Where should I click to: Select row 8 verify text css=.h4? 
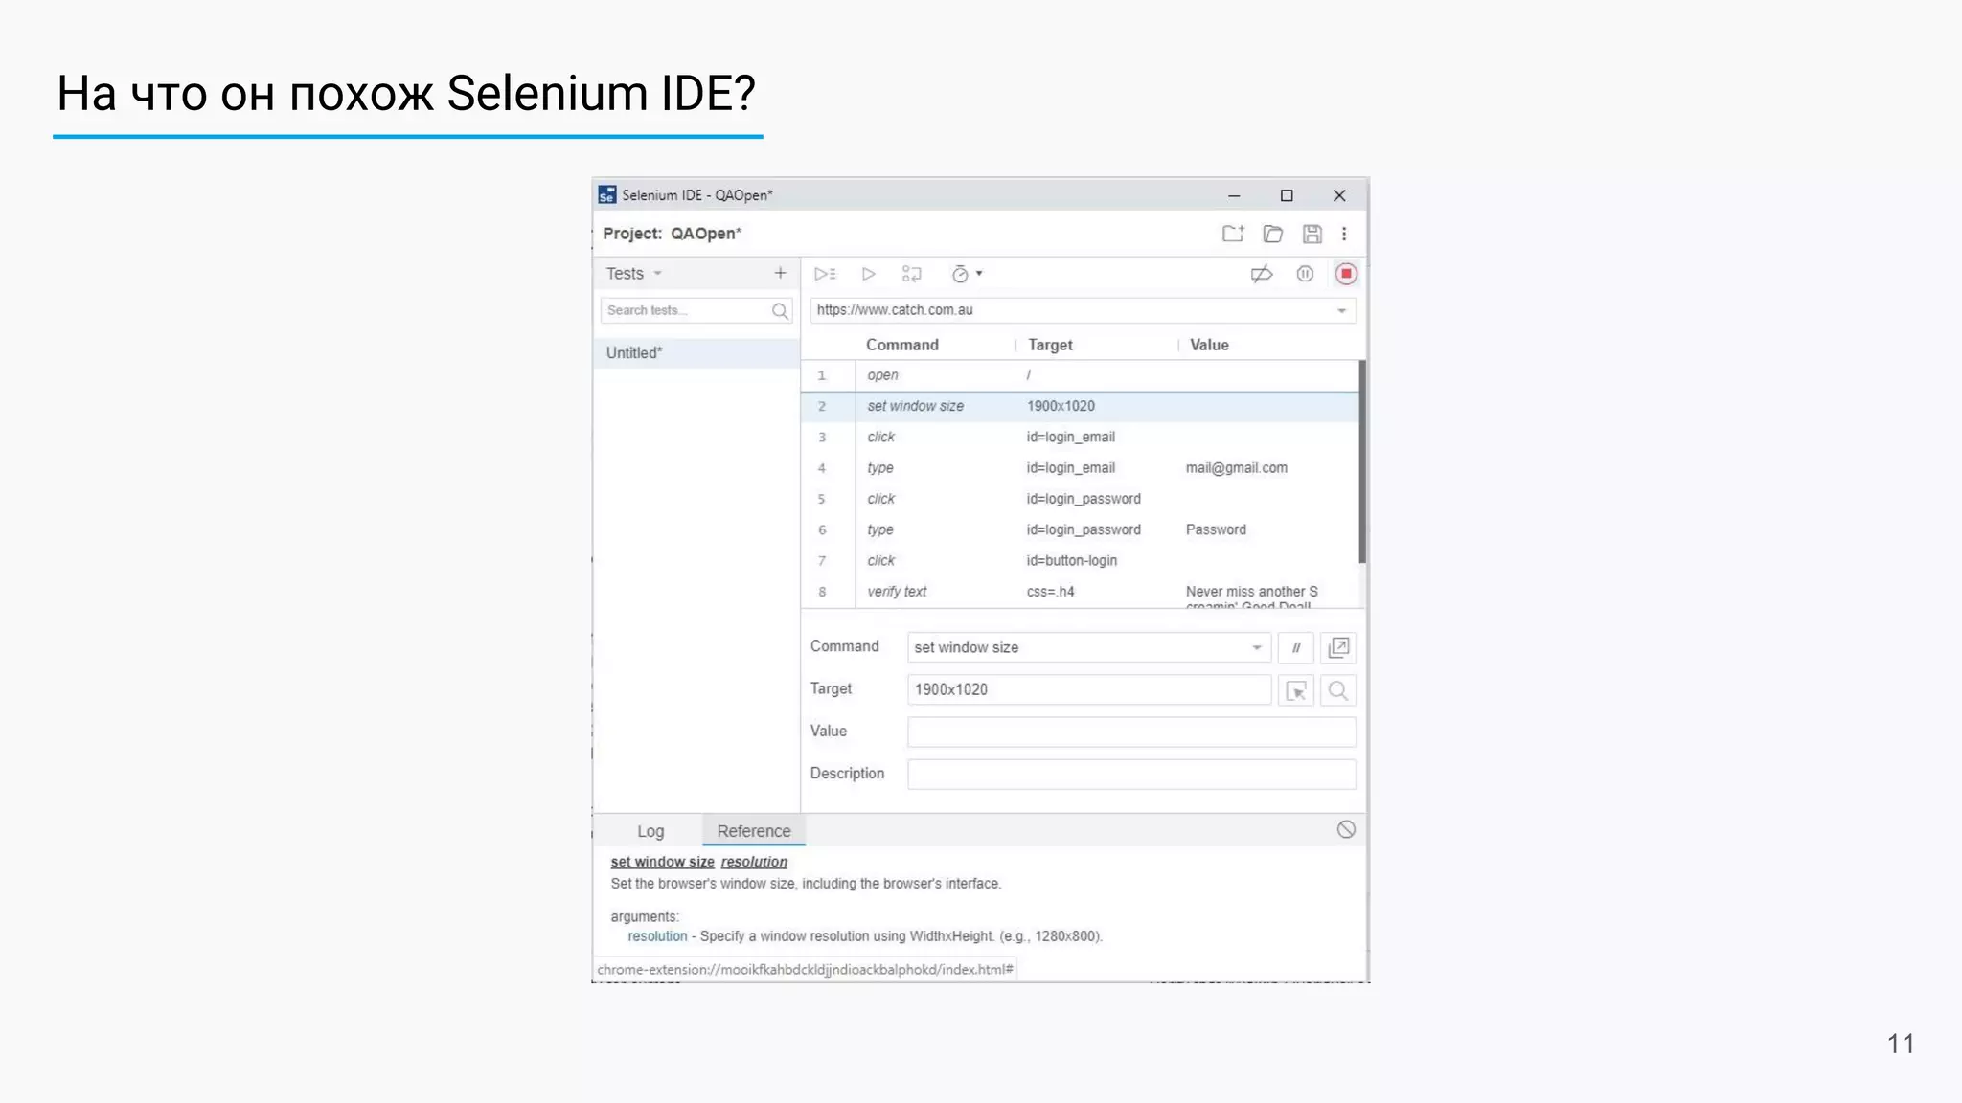[x=1080, y=592]
